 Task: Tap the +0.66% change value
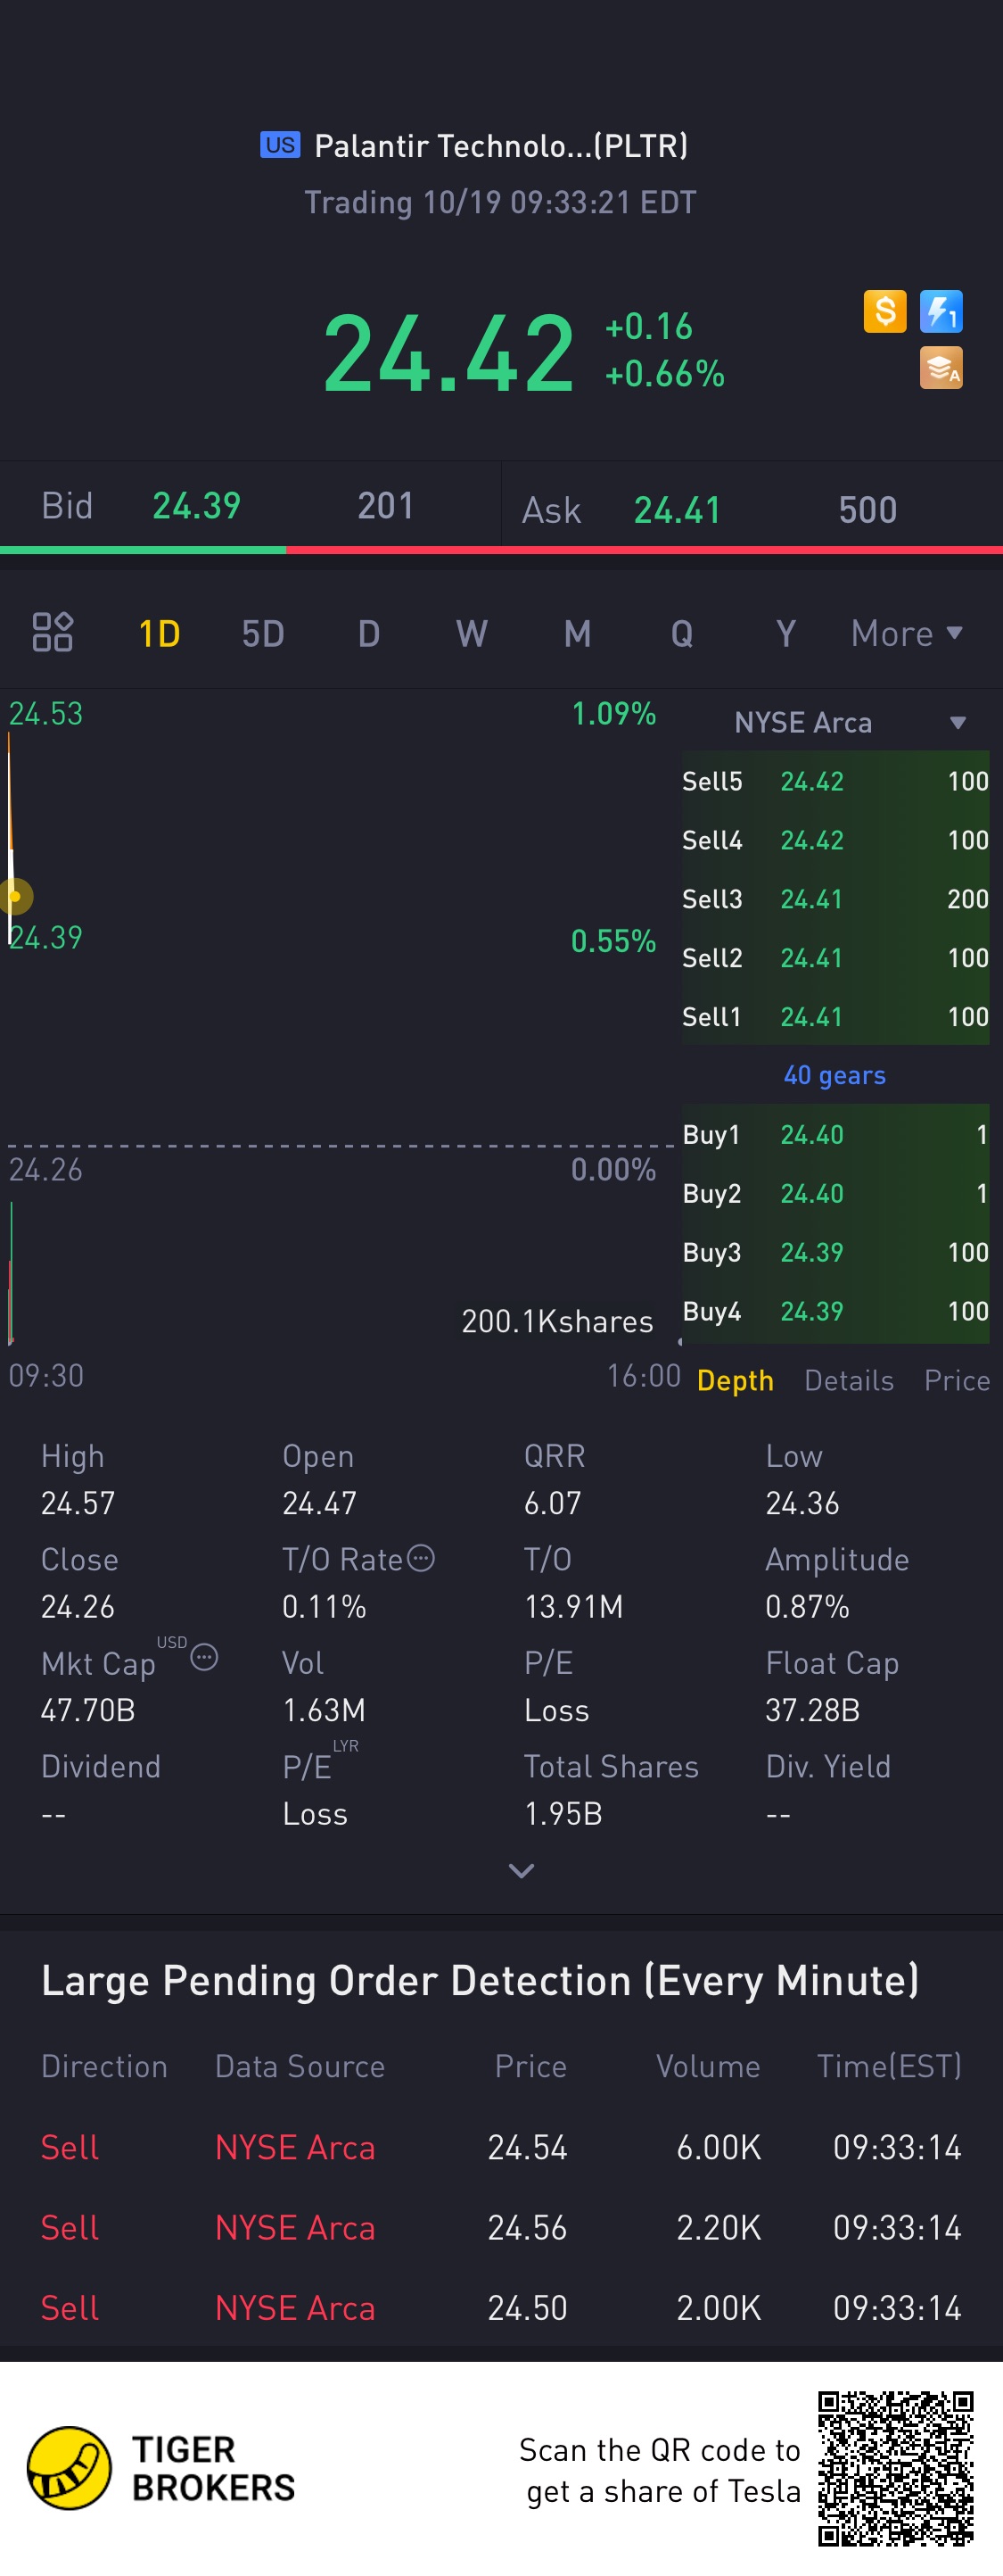point(664,374)
